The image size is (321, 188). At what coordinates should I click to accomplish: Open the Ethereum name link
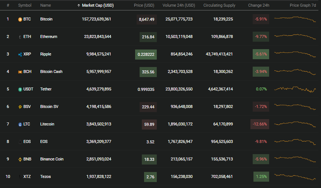49,37
